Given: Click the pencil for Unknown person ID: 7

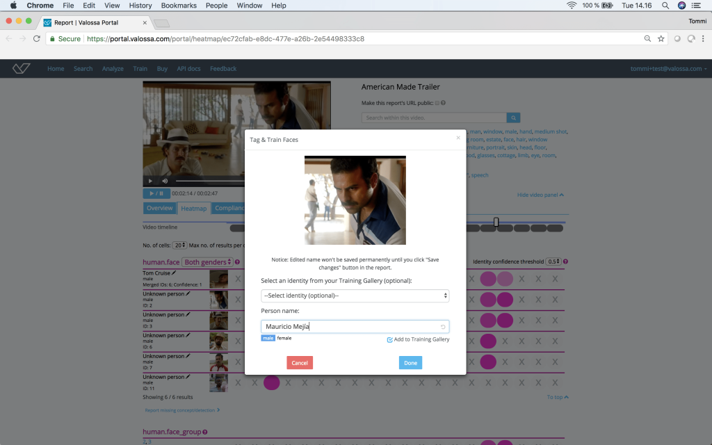Looking at the screenshot, I should (188, 356).
